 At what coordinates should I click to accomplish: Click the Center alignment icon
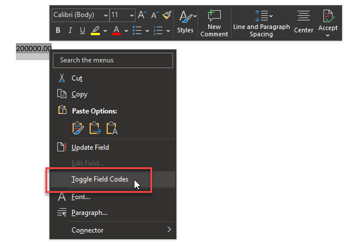[x=304, y=22]
